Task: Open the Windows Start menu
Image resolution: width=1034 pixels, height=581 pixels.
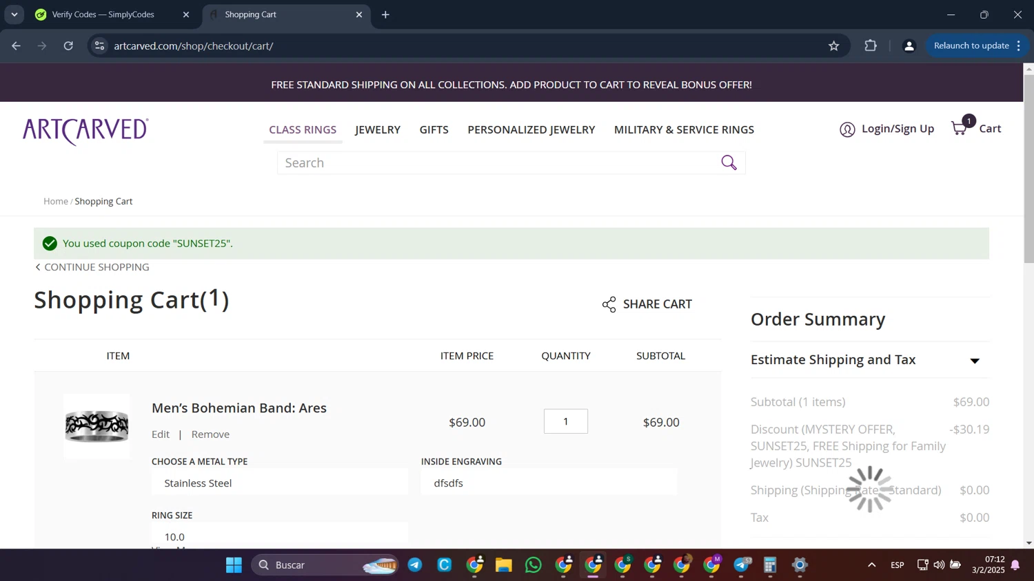Action: [x=234, y=565]
